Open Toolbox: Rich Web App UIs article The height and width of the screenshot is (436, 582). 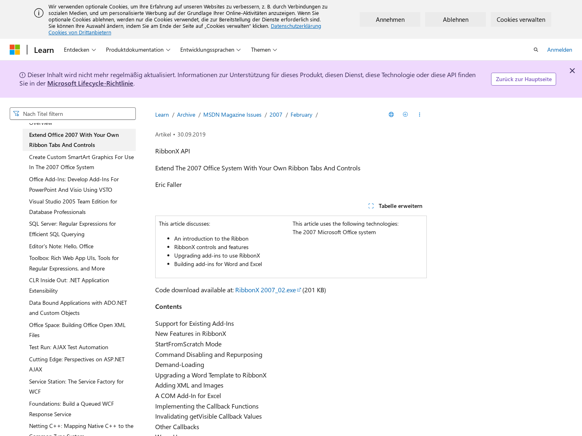coord(79,263)
